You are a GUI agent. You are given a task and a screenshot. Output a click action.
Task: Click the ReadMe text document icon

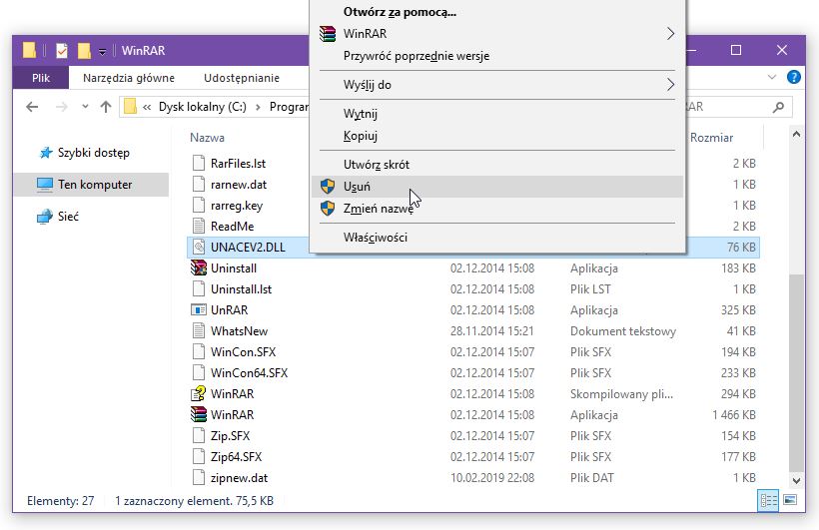tap(199, 227)
